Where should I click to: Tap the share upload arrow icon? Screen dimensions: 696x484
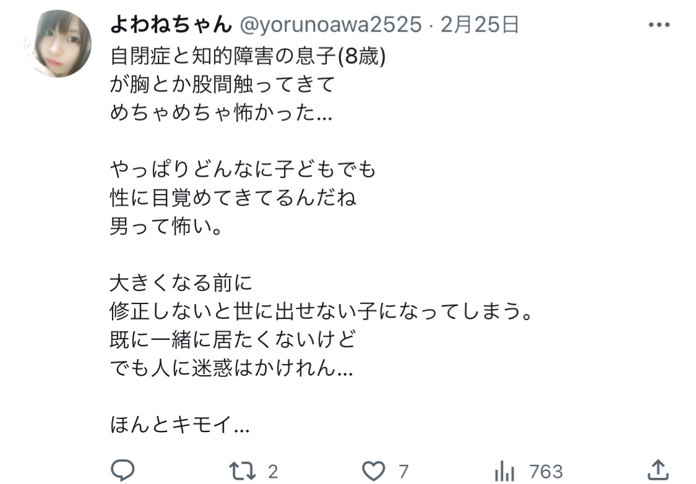[658, 470]
